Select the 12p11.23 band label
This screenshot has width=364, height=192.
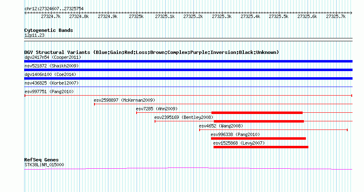[34, 35]
